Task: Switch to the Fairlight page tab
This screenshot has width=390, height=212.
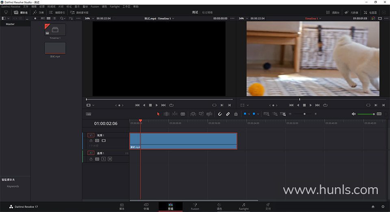Action: click(244, 207)
